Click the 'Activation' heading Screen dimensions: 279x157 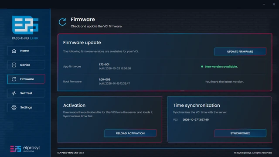pos(74,105)
